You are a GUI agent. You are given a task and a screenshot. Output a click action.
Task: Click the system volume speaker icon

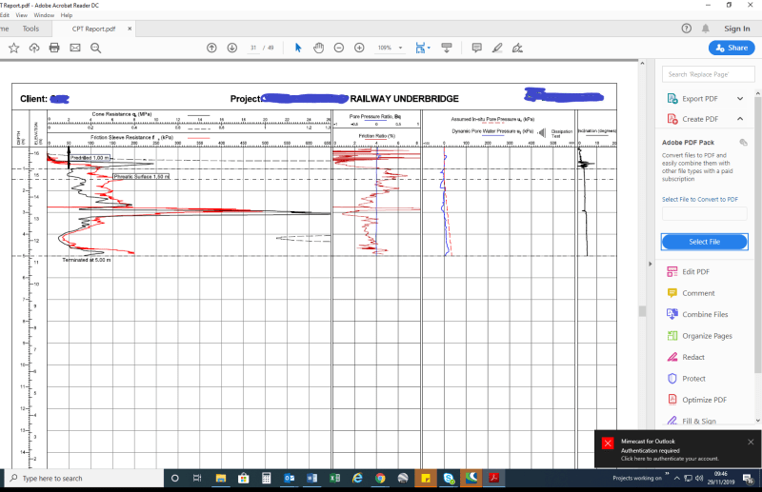pyautogui.click(x=699, y=478)
